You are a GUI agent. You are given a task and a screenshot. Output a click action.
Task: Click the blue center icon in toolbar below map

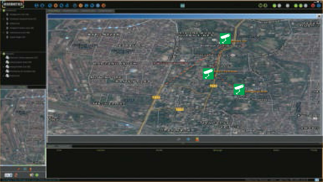coord(188,139)
